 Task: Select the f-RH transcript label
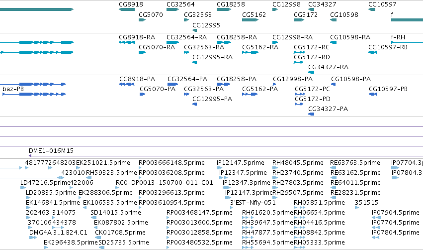398,37
